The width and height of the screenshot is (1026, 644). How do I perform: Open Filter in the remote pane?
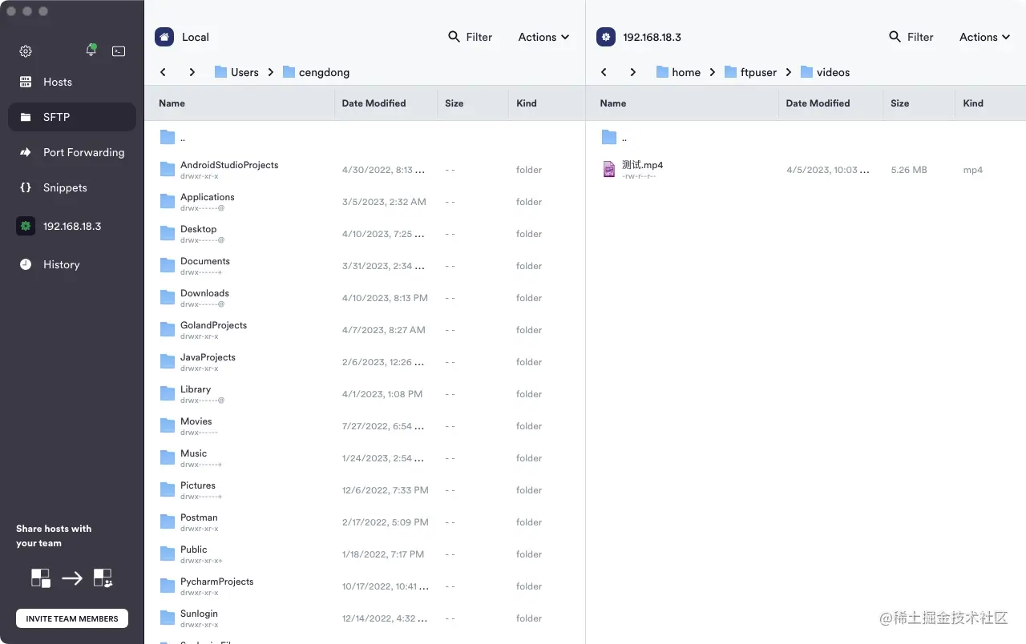[911, 37]
